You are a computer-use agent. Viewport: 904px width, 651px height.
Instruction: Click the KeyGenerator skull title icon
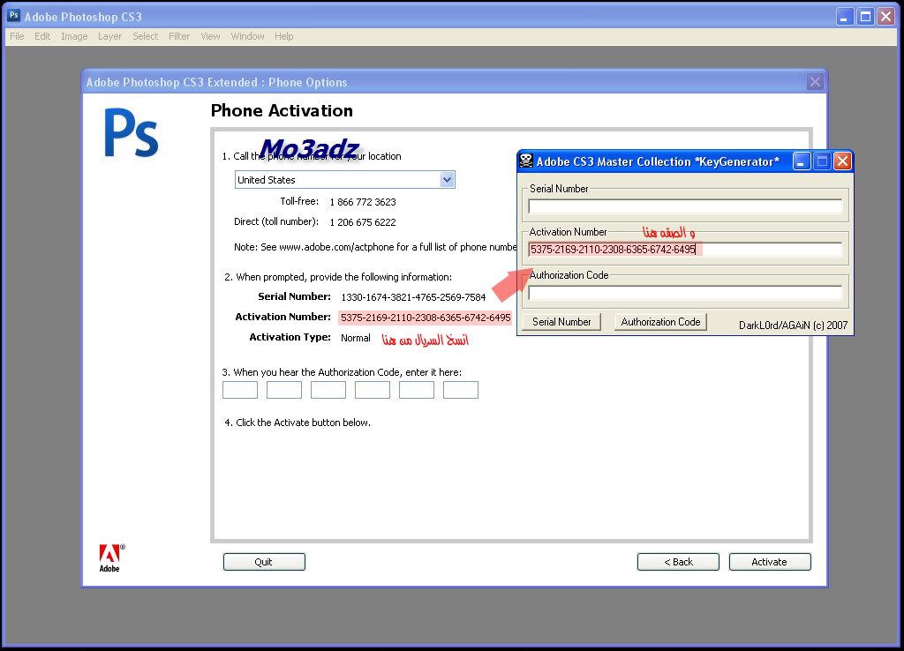tap(526, 161)
